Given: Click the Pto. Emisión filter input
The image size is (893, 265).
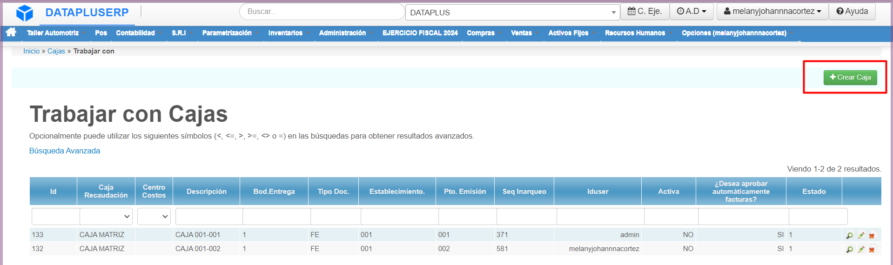Looking at the screenshot, I should tap(467, 217).
